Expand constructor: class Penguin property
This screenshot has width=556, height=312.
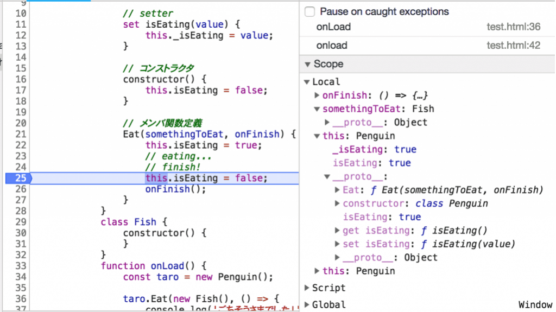pyautogui.click(x=337, y=203)
